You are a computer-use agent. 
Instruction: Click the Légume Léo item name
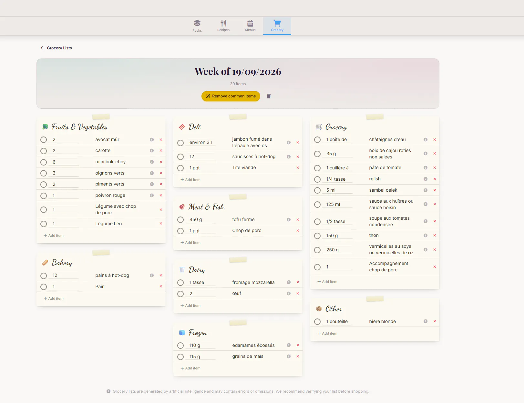coord(108,224)
